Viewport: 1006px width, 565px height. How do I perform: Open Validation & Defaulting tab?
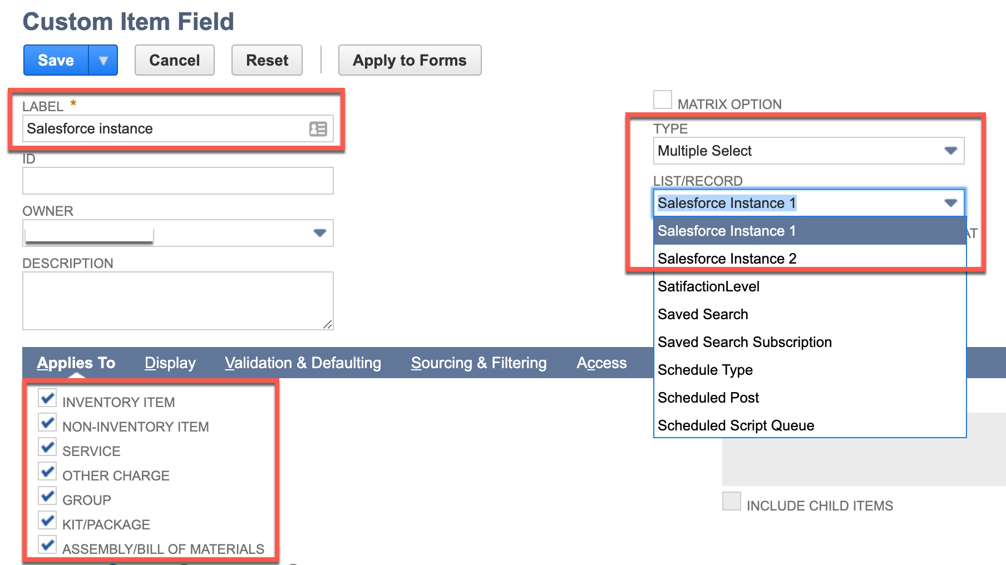click(x=303, y=363)
